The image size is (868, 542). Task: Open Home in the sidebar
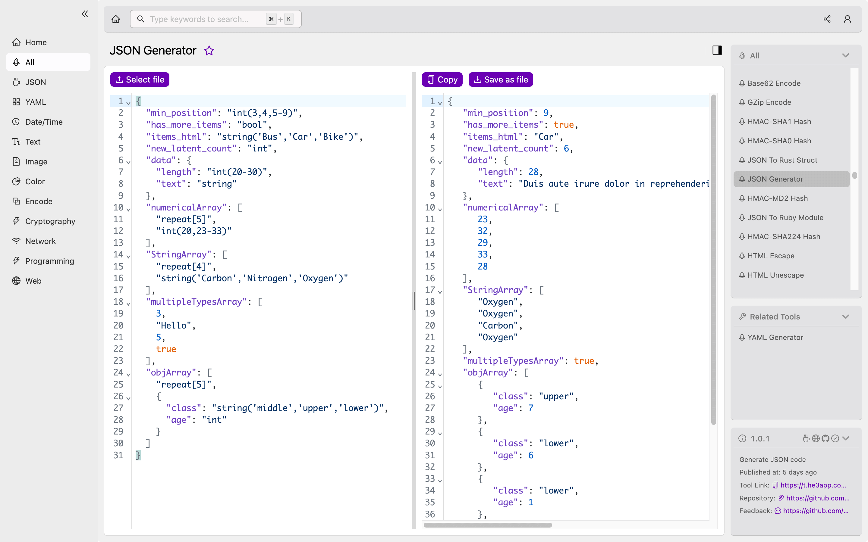(48, 42)
